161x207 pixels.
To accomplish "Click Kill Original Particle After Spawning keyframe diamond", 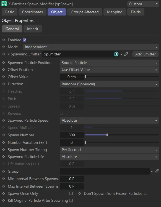I will (4, 200).
